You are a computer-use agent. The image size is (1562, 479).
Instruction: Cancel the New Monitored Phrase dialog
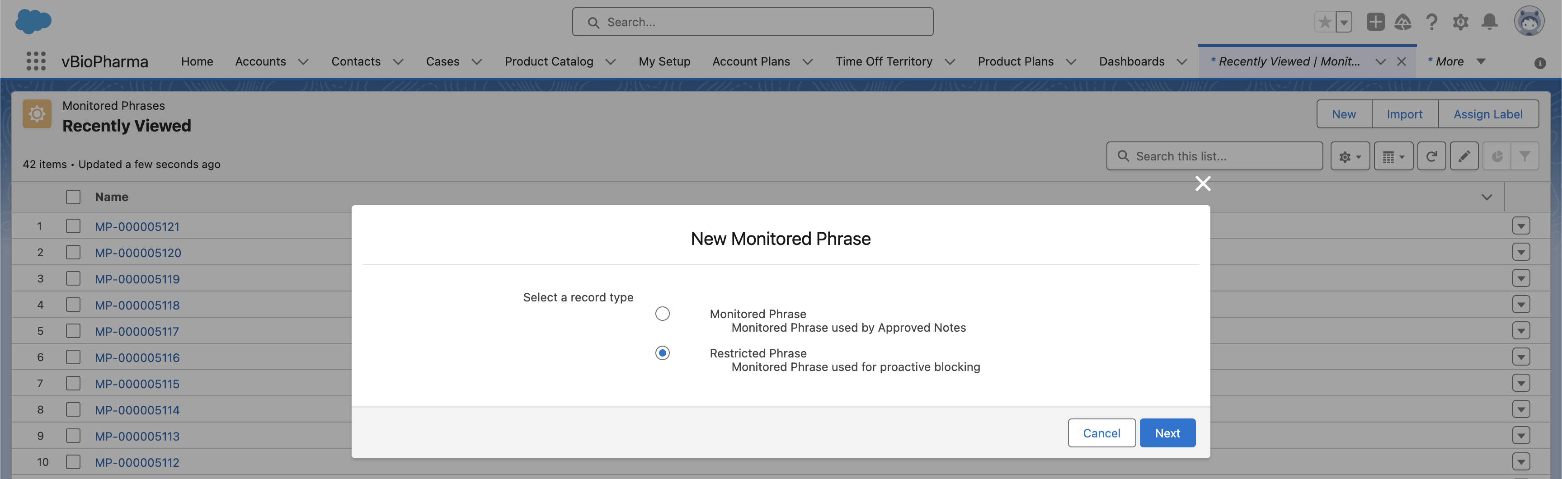(1101, 433)
